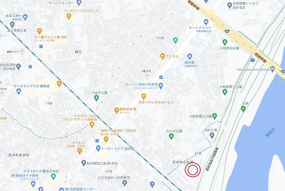Click the 小松原第三公園 tree marker
Viewport: 285px width, 191px height.
coord(215,116)
